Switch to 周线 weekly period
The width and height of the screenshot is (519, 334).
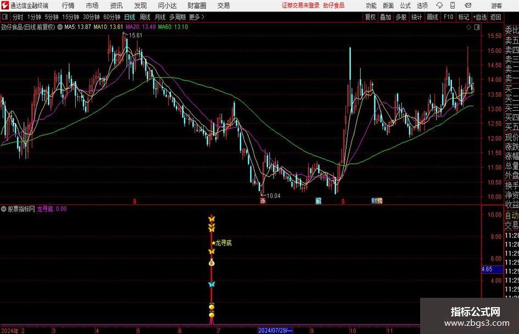[144, 17]
